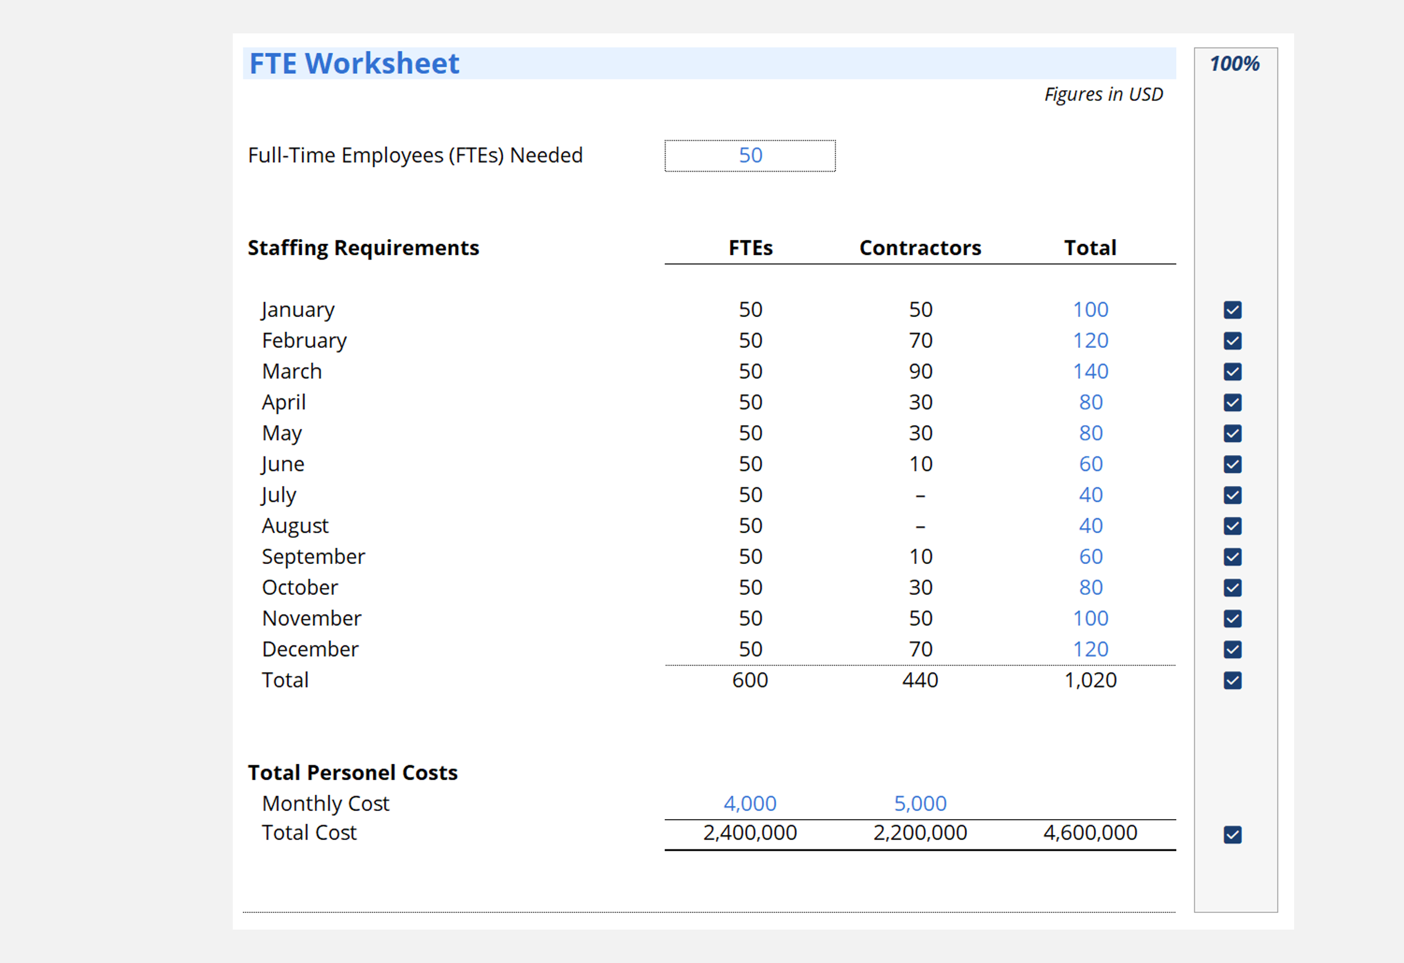Image resolution: width=1404 pixels, height=963 pixels.
Task: Toggle the April row checkbox
Action: point(1232,402)
